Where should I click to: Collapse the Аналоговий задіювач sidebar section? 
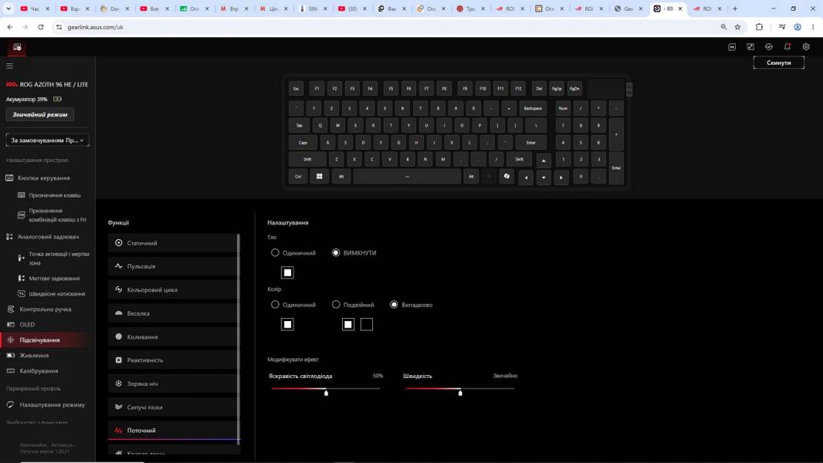[48, 236]
